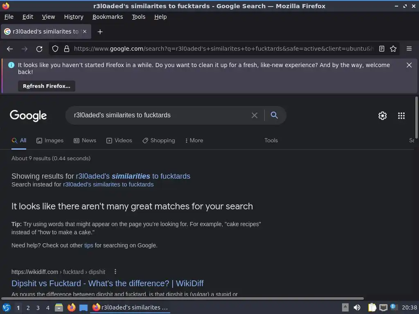Open Google search Tools filter
This screenshot has height=314, width=419.
(271, 141)
